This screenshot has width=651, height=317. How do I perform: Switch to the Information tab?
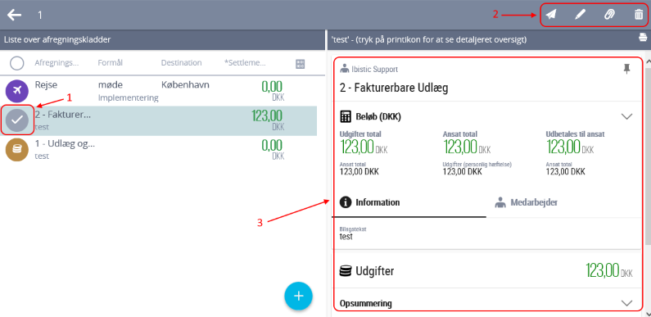(x=409, y=203)
